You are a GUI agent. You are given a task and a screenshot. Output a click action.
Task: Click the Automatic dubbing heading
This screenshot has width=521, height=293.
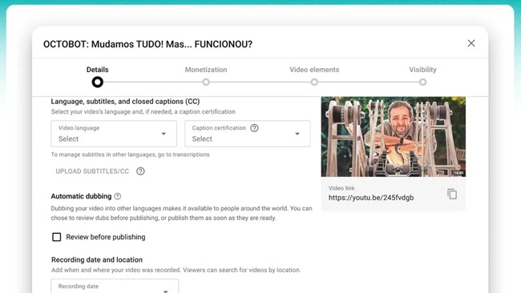coord(81,196)
